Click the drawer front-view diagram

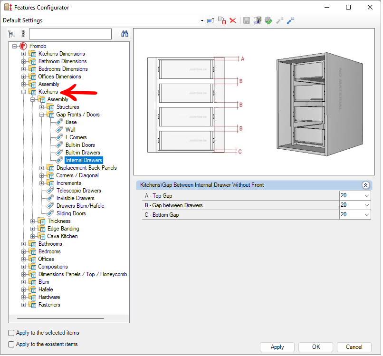(x=186, y=105)
